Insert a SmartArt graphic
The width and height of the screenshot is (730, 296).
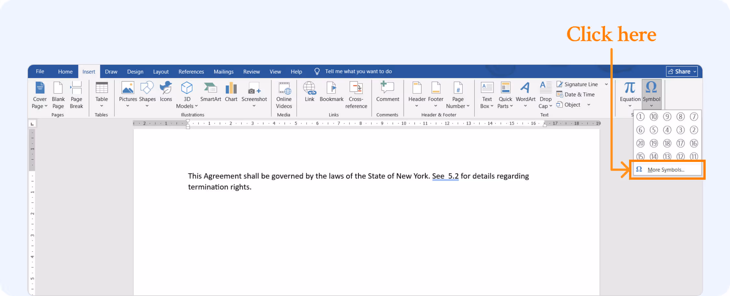point(211,94)
